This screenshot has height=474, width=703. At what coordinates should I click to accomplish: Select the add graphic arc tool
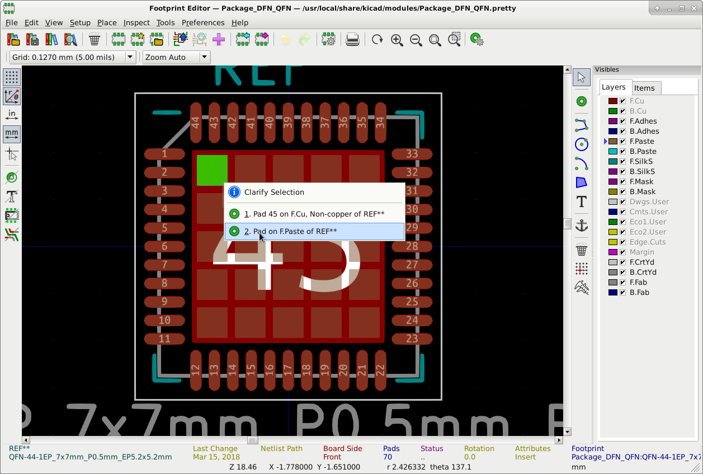click(x=582, y=163)
